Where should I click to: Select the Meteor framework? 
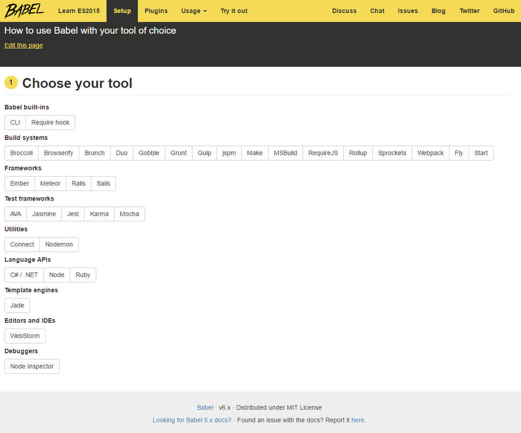pos(50,184)
